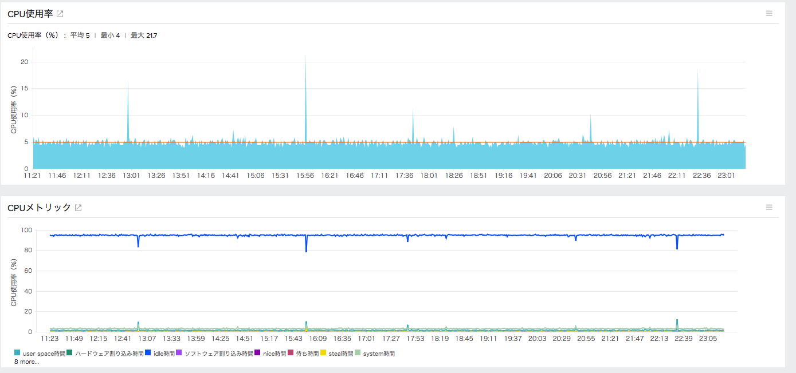Image resolution: width=796 pixels, height=373 pixels.
Task: Open CPU使用率 chart in new window icon
Action: [x=60, y=14]
